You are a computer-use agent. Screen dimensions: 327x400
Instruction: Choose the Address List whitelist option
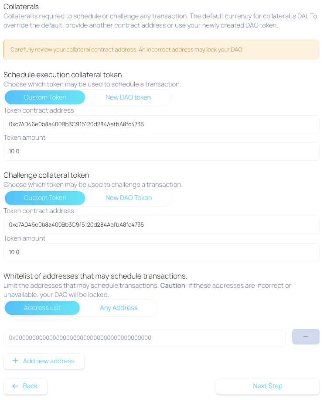point(42,308)
